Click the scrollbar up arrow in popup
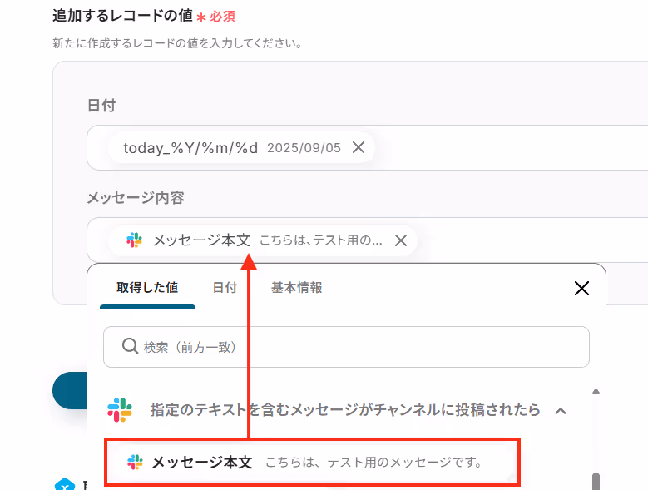 tap(596, 391)
